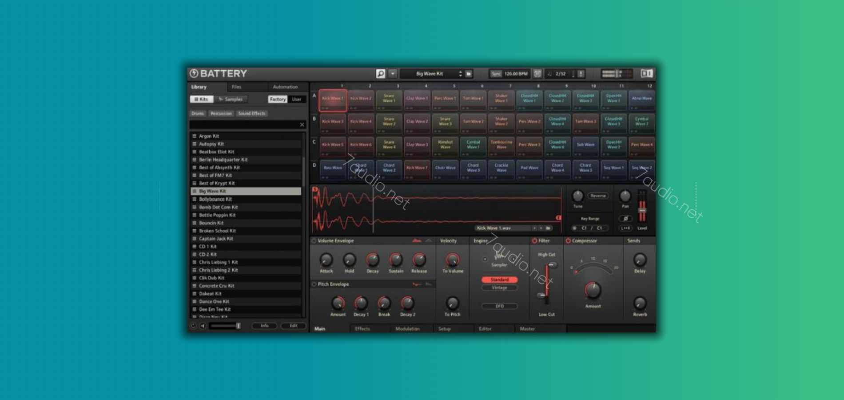Viewport: 844px width, 400px height.
Task: Click the Pan knob
Action: point(625,196)
